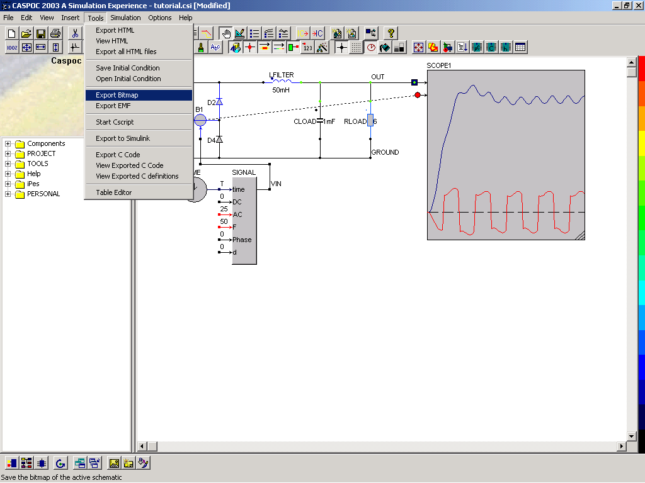Click the SIGNAL generator block
The image size is (645, 483).
pos(244,221)
